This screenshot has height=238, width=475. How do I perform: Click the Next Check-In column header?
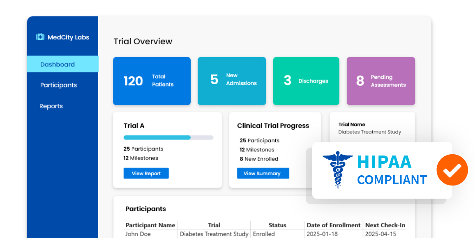coord(385,225)
